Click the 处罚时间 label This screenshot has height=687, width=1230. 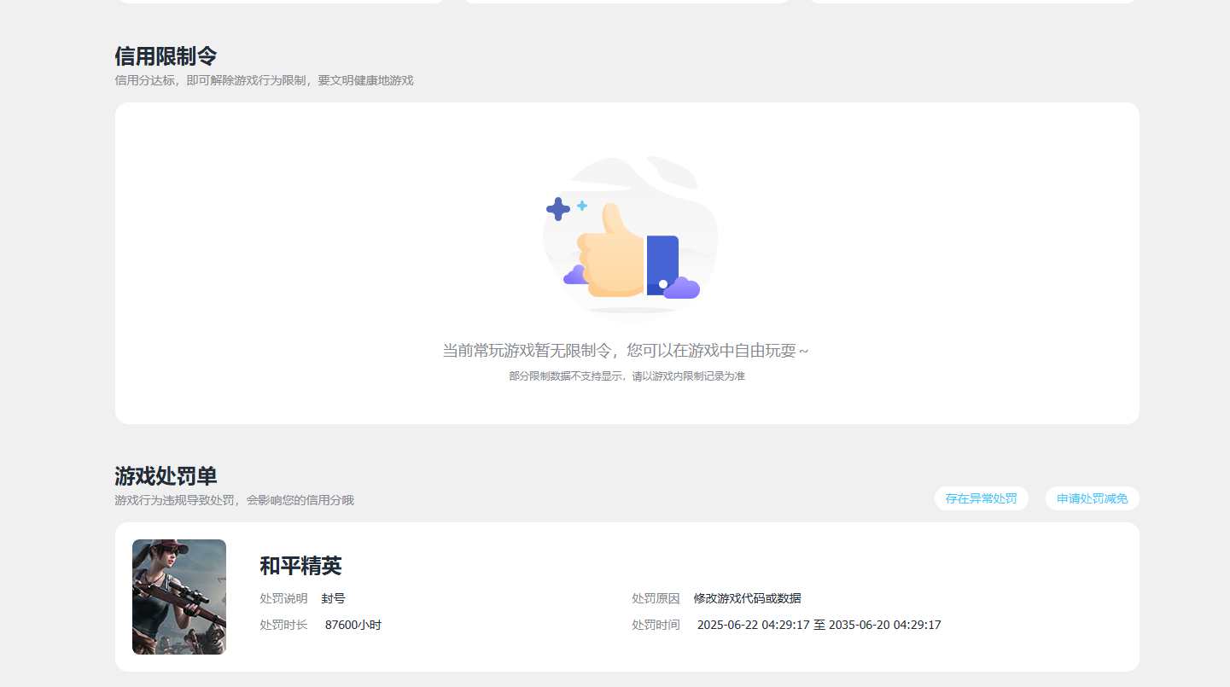pyautogui.click(x=656, y=626)
